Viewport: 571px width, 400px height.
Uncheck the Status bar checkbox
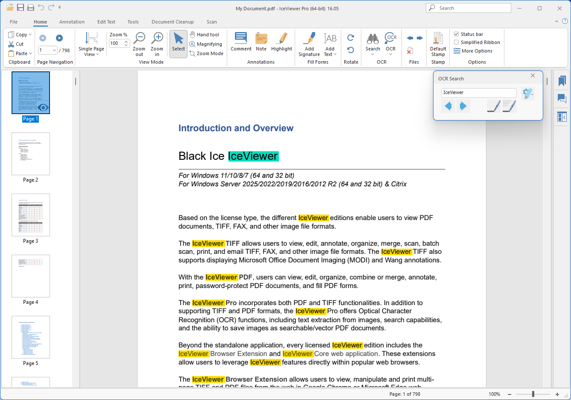[x=457, y=34]
